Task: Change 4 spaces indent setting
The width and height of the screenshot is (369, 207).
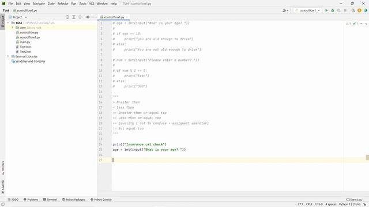Action: pos(330,205)
